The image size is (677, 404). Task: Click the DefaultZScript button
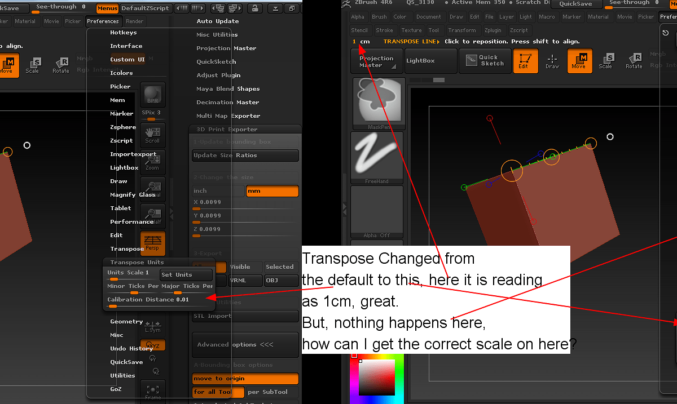point(146,8)
